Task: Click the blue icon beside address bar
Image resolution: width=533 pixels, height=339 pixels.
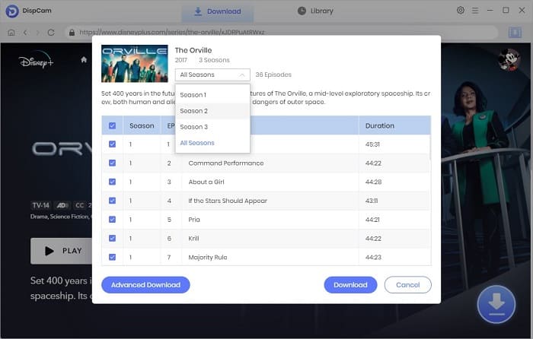Action: tap(515, 33)
